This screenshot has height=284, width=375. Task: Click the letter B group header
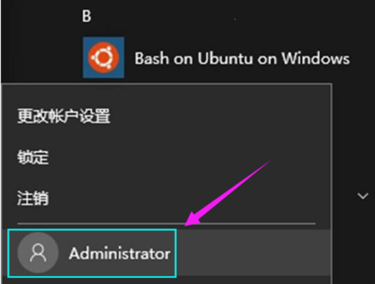coord(86,17)
